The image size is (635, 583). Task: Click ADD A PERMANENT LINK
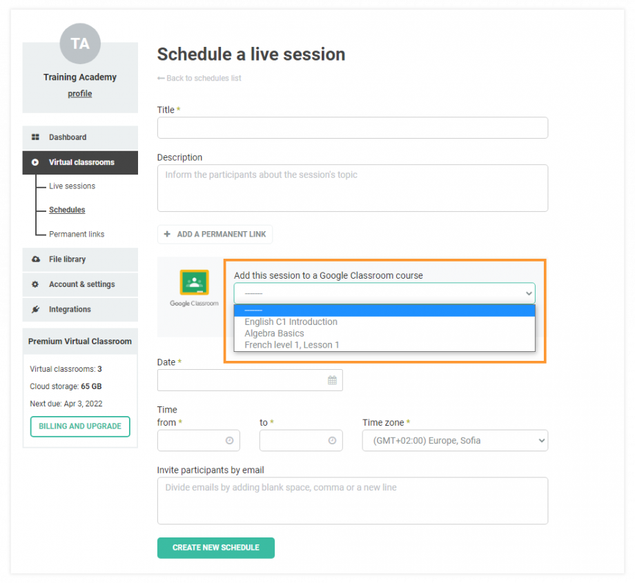point(215,234)
